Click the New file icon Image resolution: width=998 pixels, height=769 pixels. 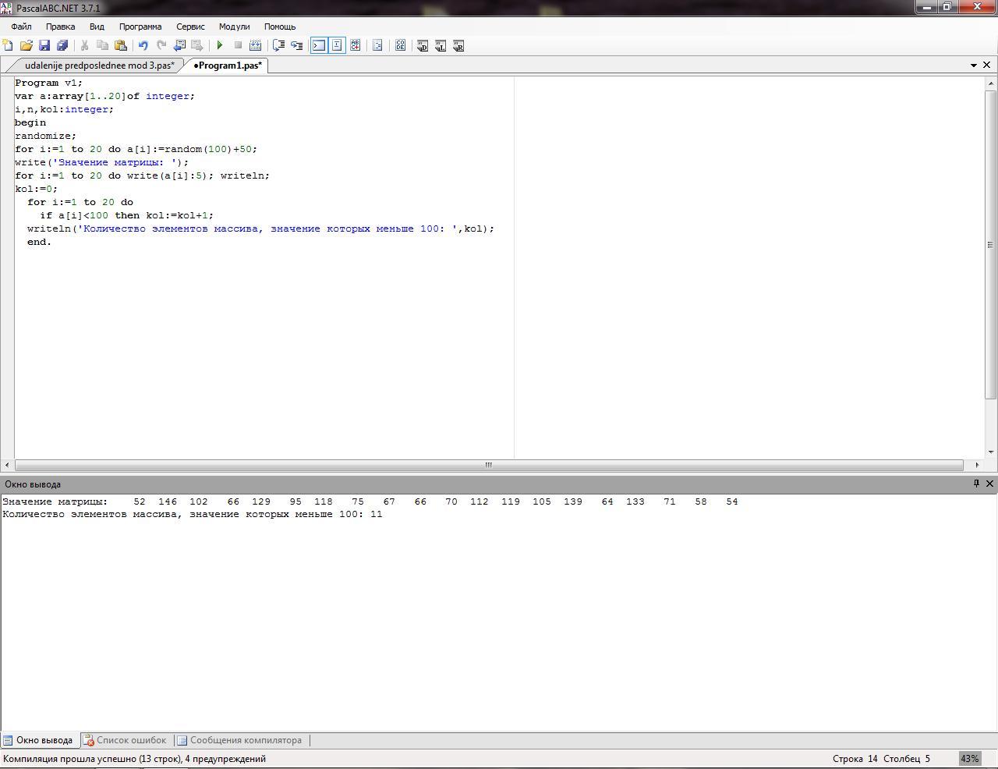(x=8, y=46)
